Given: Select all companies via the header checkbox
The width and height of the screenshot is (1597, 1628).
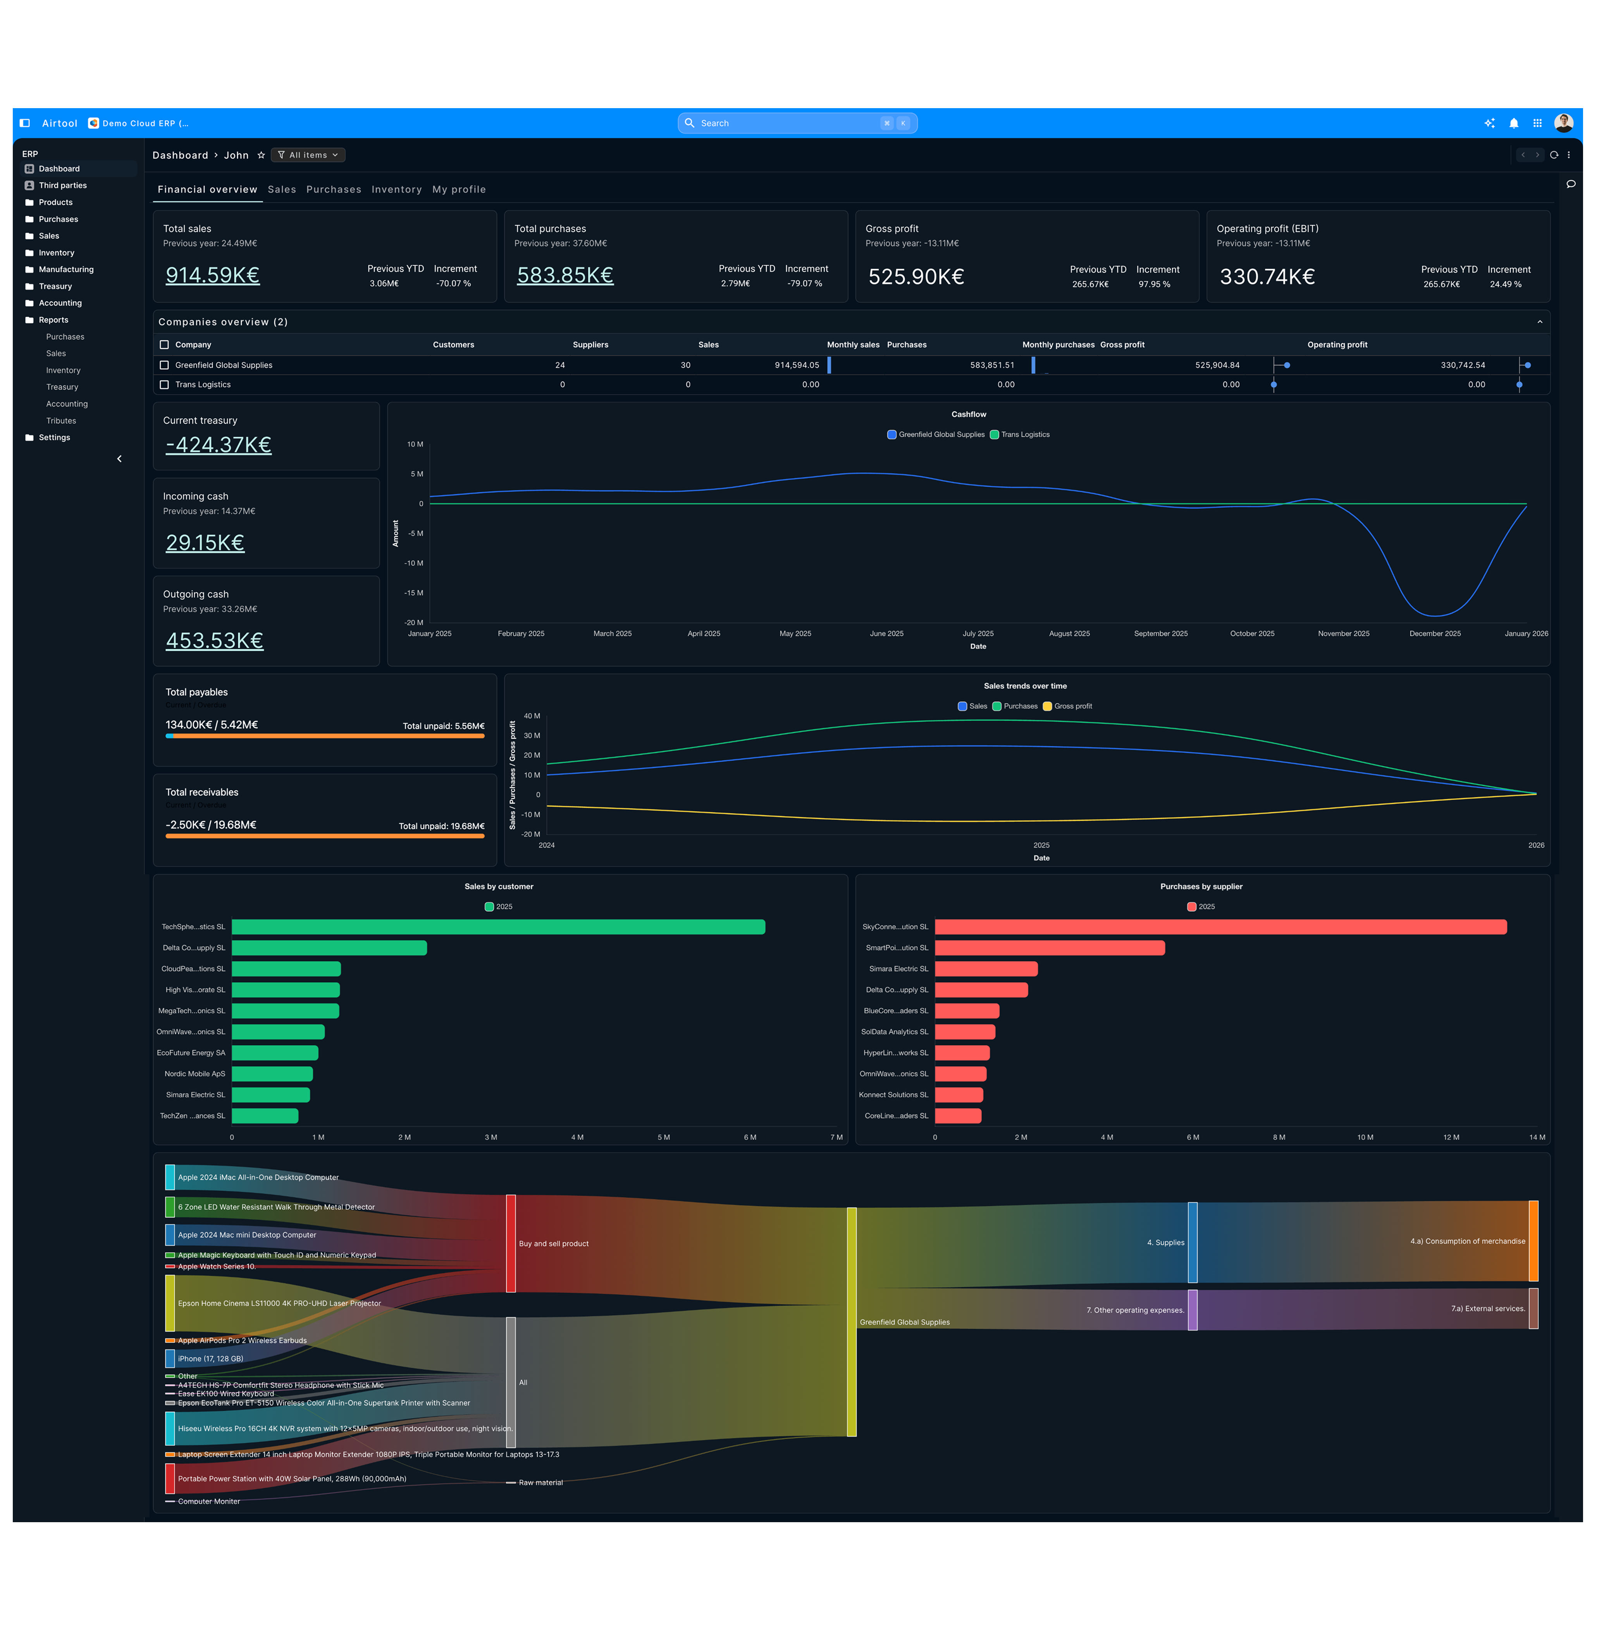Looking at the screenshot, I should (x=164, y=345).
